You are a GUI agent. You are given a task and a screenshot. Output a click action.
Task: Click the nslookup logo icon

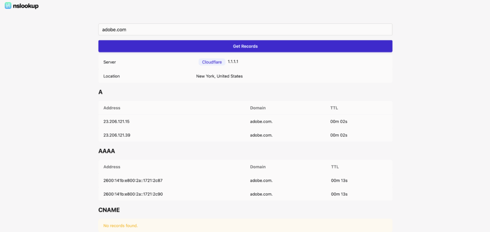click(8, 6)
